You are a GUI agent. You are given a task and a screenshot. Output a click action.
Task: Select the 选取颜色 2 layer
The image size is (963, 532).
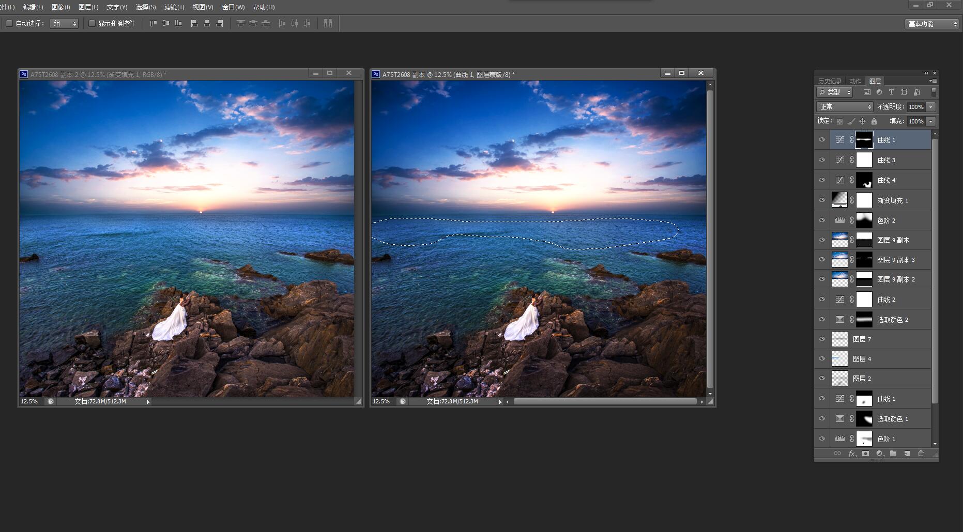pos(893,320)
